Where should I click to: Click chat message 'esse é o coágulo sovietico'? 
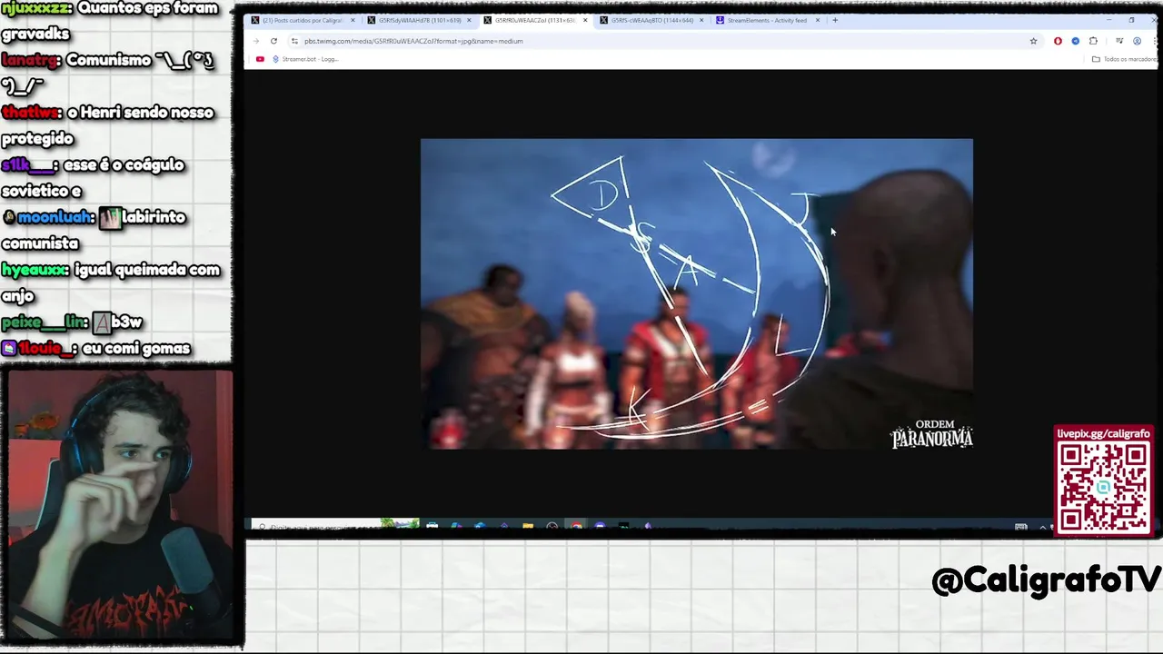pyautogui.click(x=93, y=178)
